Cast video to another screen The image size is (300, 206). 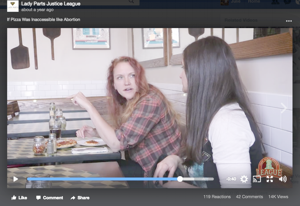257,179
